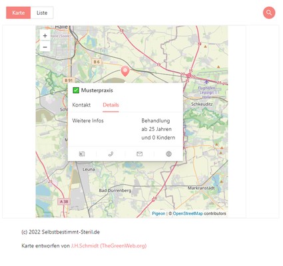
Task: Open the search with the magnifier button
Action: coord(269,13)
